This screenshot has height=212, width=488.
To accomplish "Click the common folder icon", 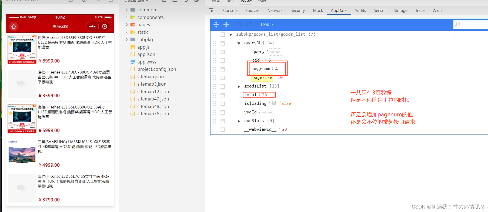I will [x=133, y=10].
